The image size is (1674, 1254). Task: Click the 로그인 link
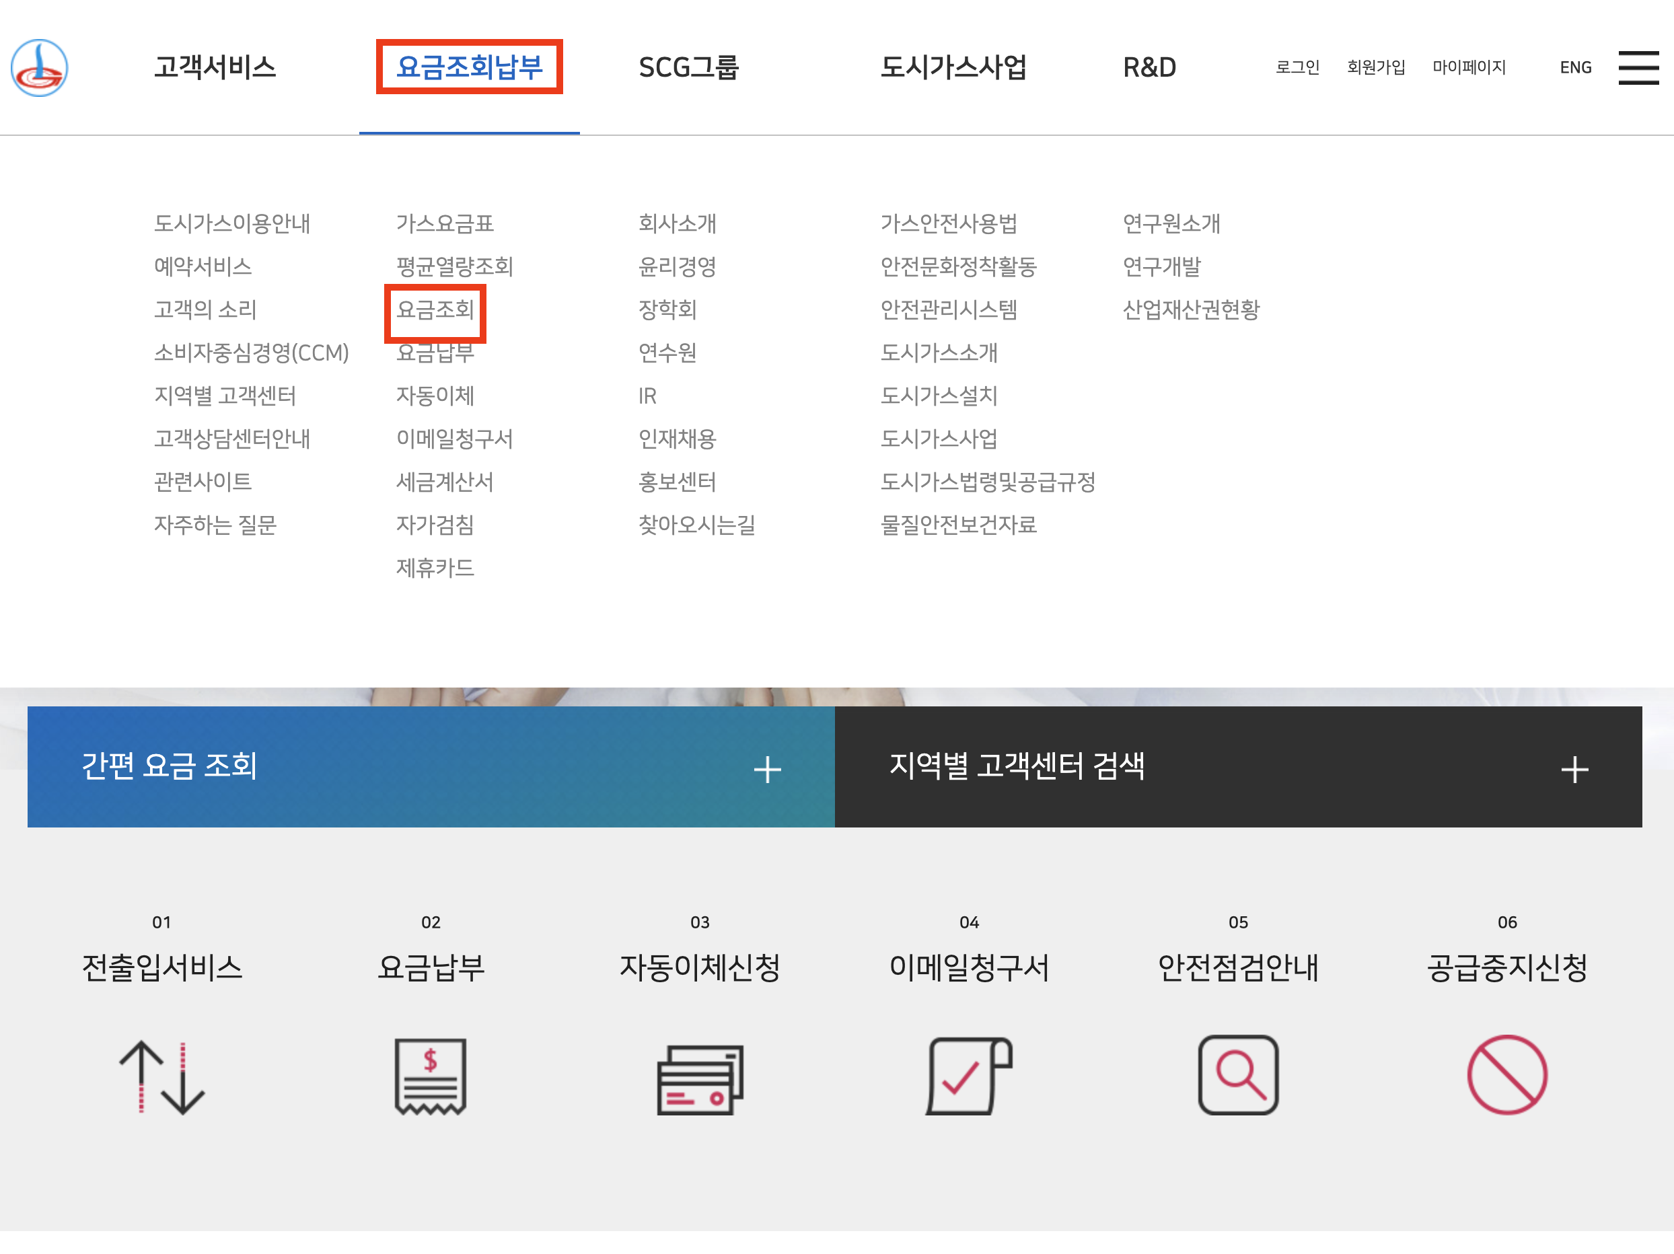click(x=1297, y=67)
